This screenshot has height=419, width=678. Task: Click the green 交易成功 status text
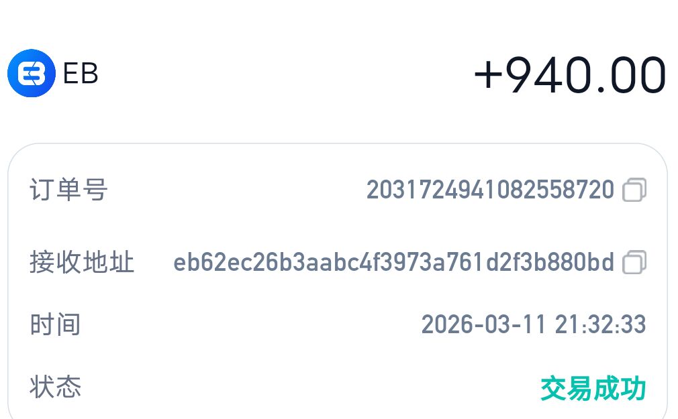pyautogui.click(x=593, y=387)
